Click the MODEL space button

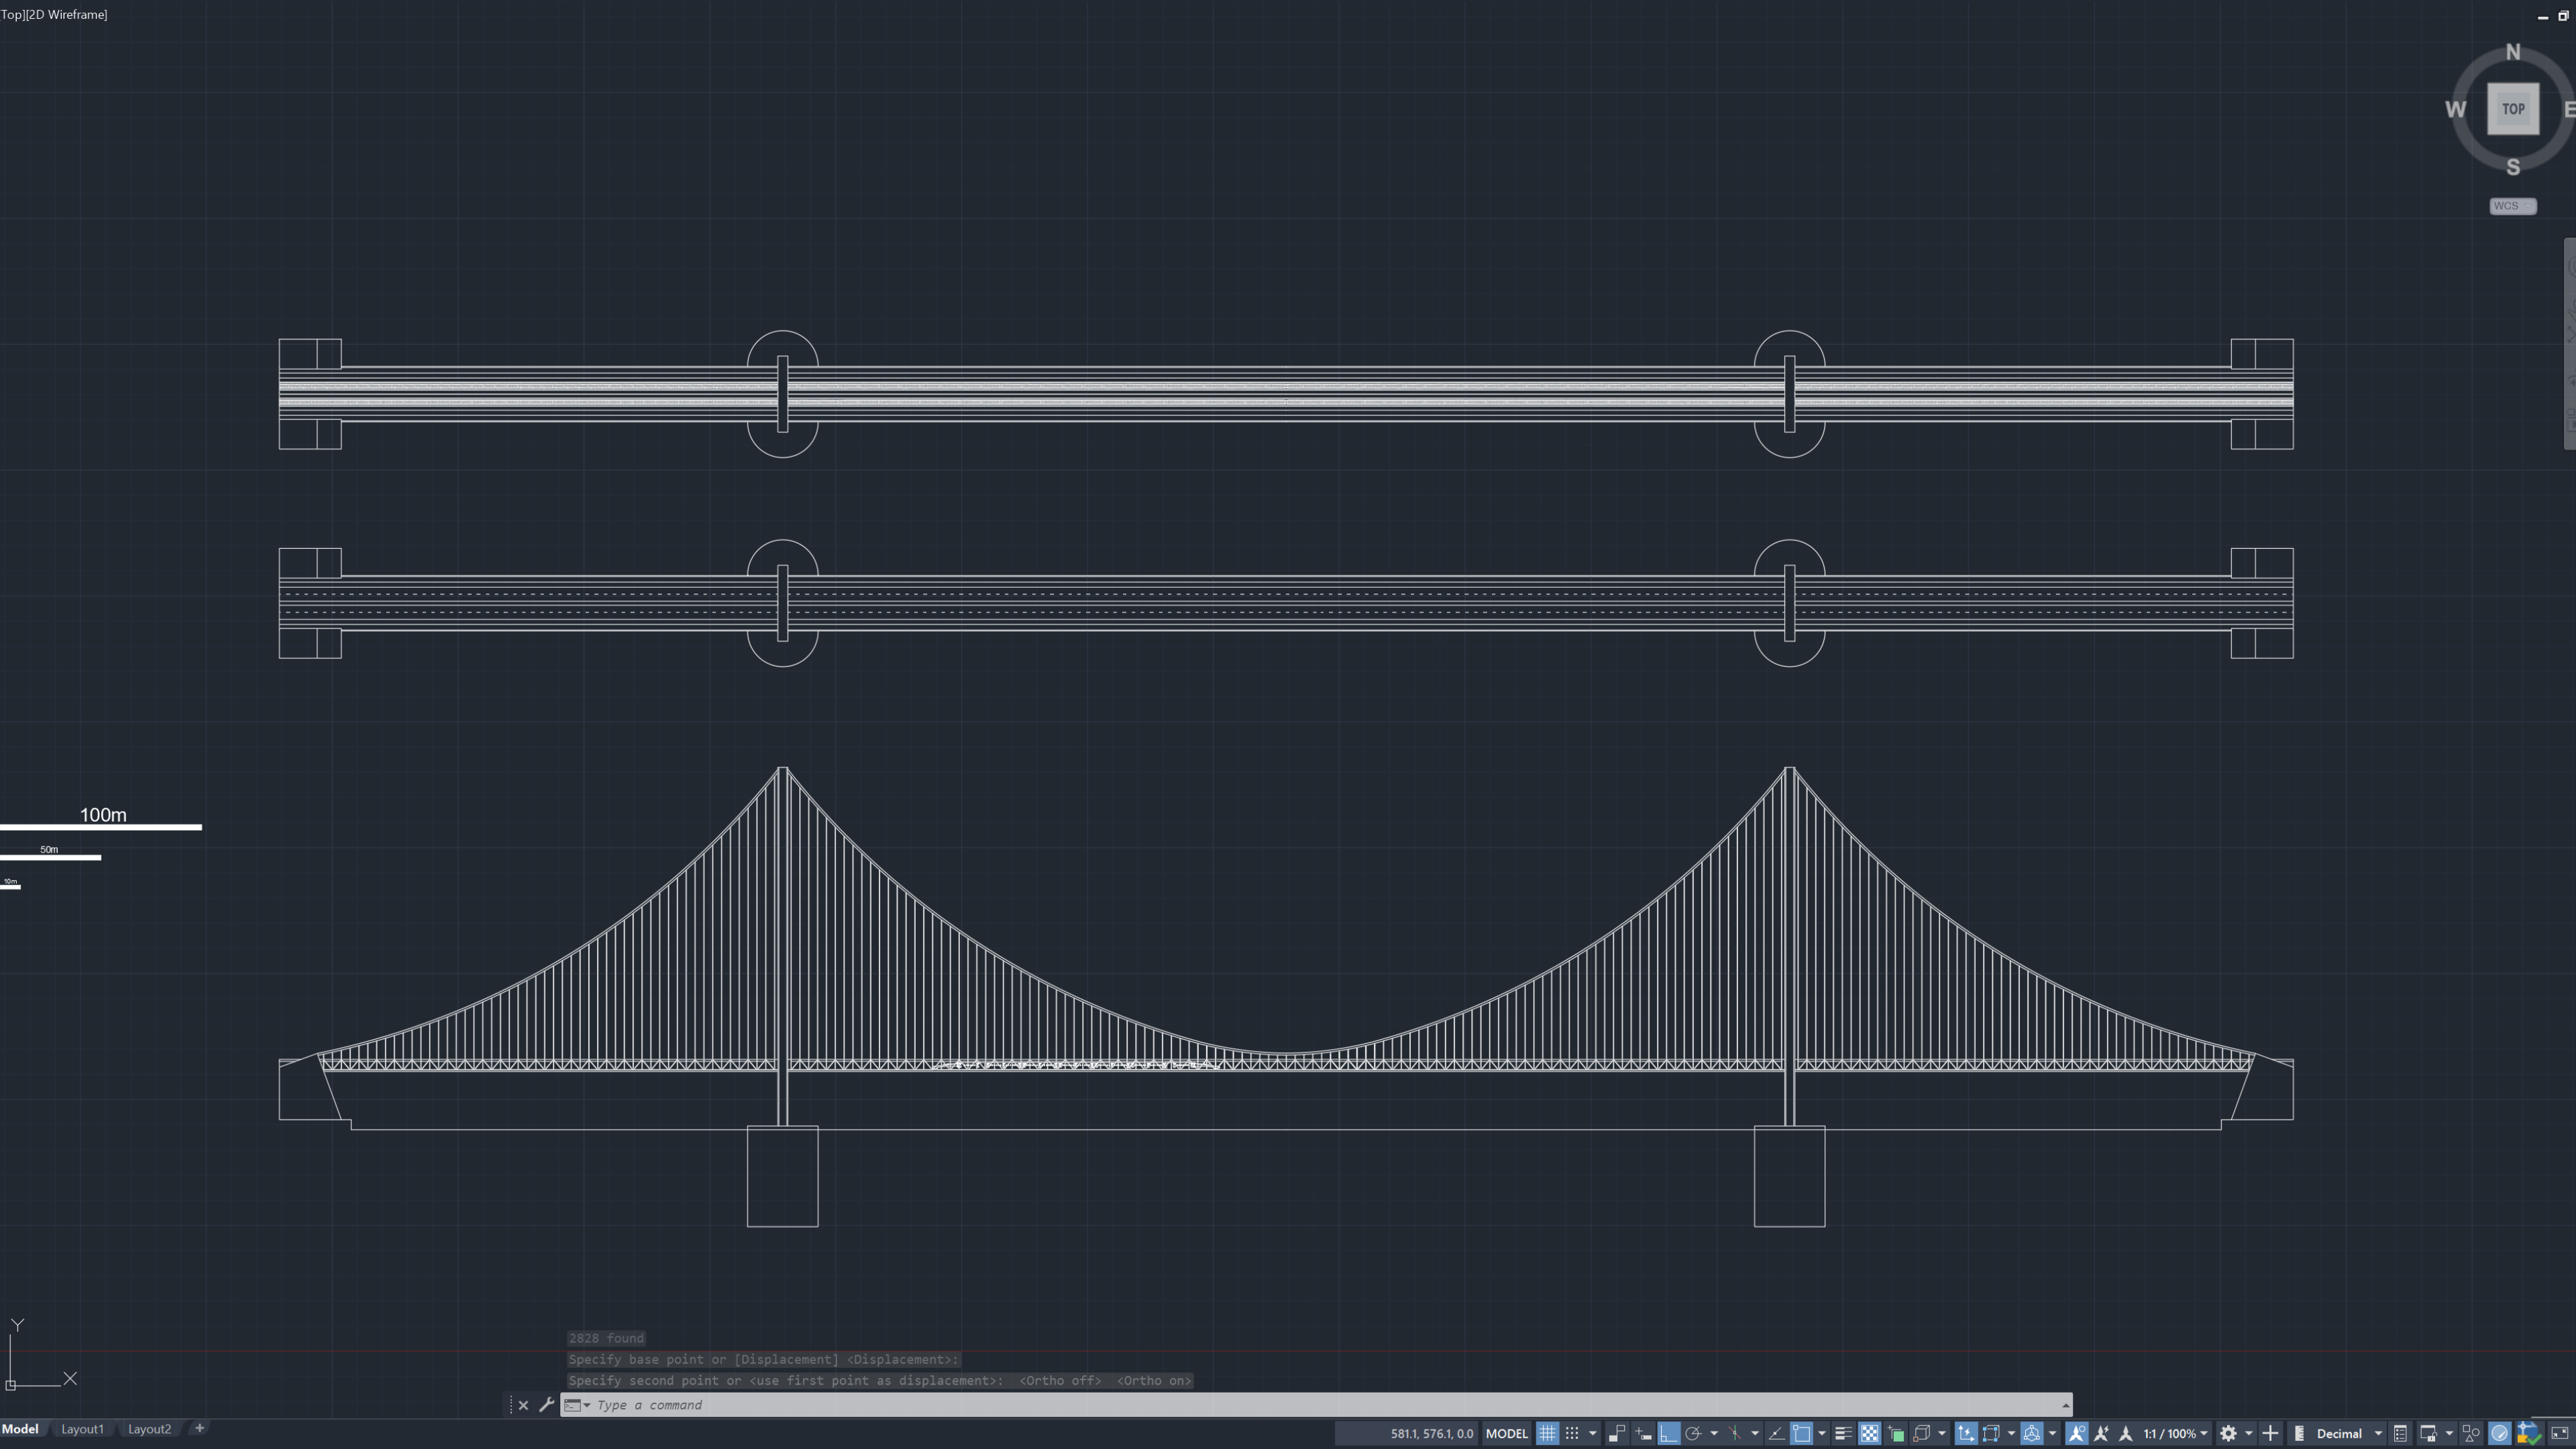tap(1506, 1433)
